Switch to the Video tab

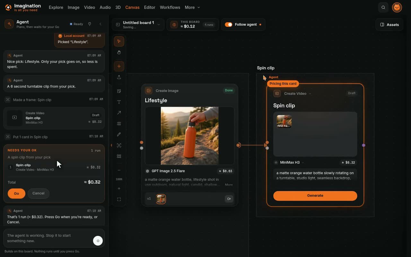point(90,7)
